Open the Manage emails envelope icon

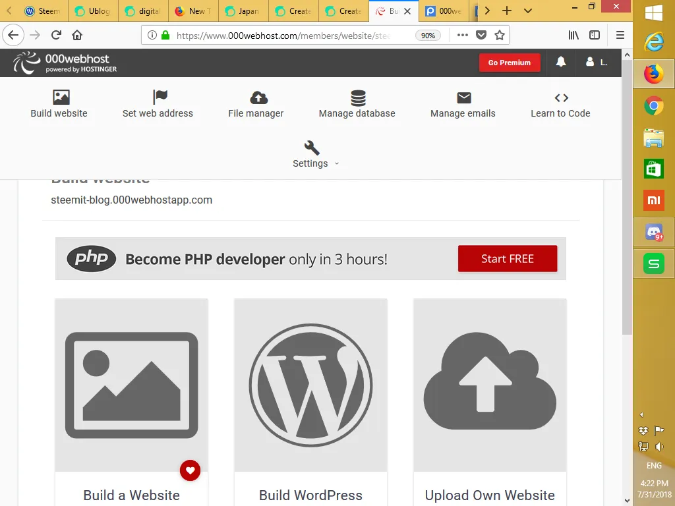click(x=463, y=98)
